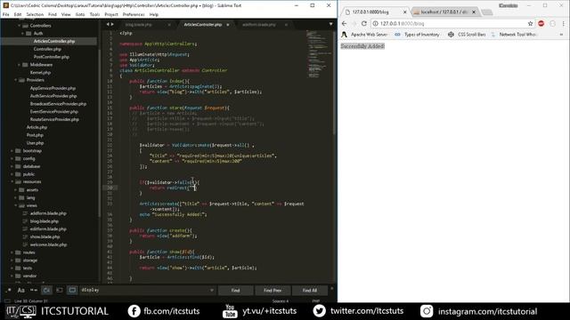Open the Goto menu
The image size is (570, 320).
point(80,14)
